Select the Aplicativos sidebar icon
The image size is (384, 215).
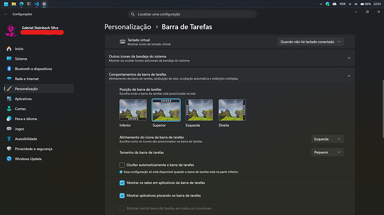coord(9,99)
